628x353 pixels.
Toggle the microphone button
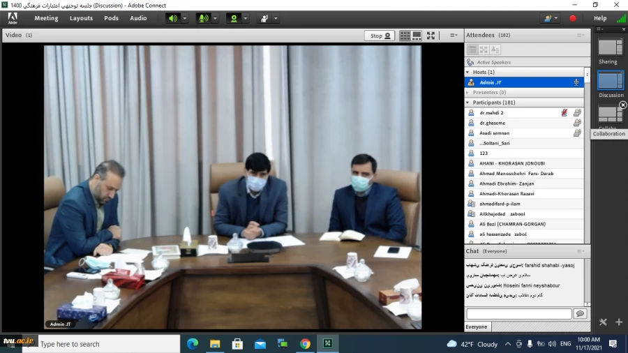[204, 18]
